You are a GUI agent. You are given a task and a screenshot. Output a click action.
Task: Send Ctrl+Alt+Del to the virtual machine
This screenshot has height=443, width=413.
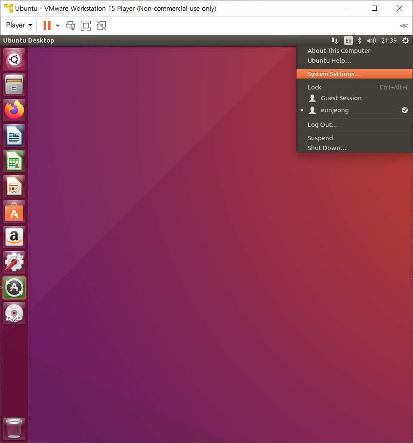click(x=71, y=25)
